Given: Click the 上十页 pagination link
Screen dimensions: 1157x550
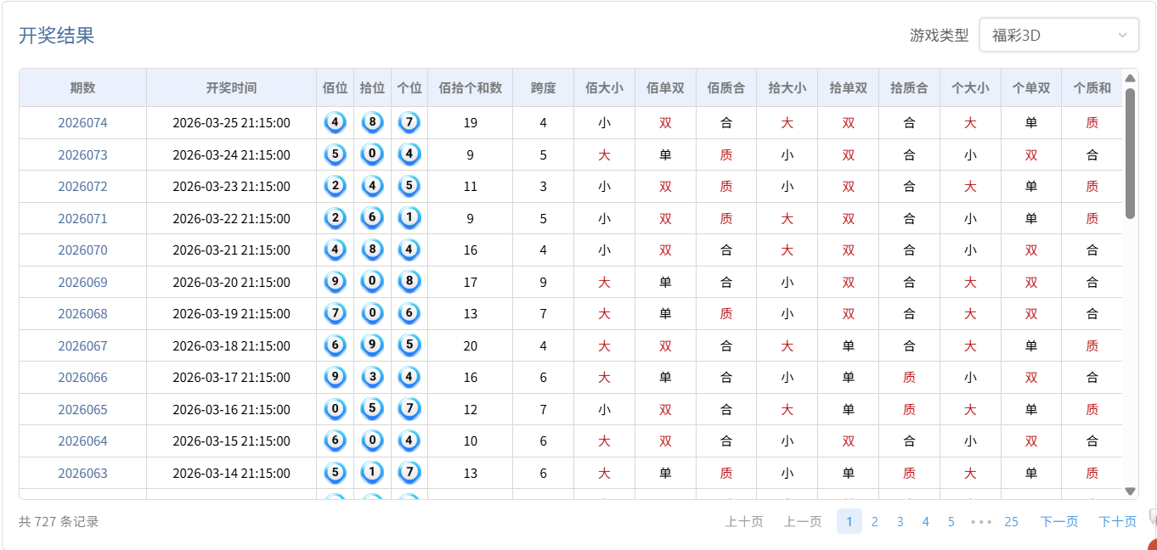Looking at the screenshot, I should (743, 521).
